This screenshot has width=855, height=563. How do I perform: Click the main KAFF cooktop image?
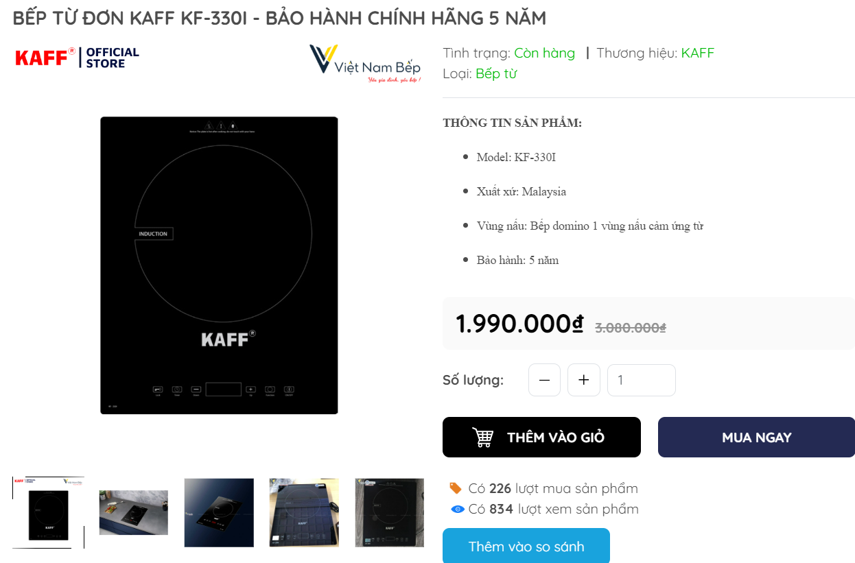point(219,265)
